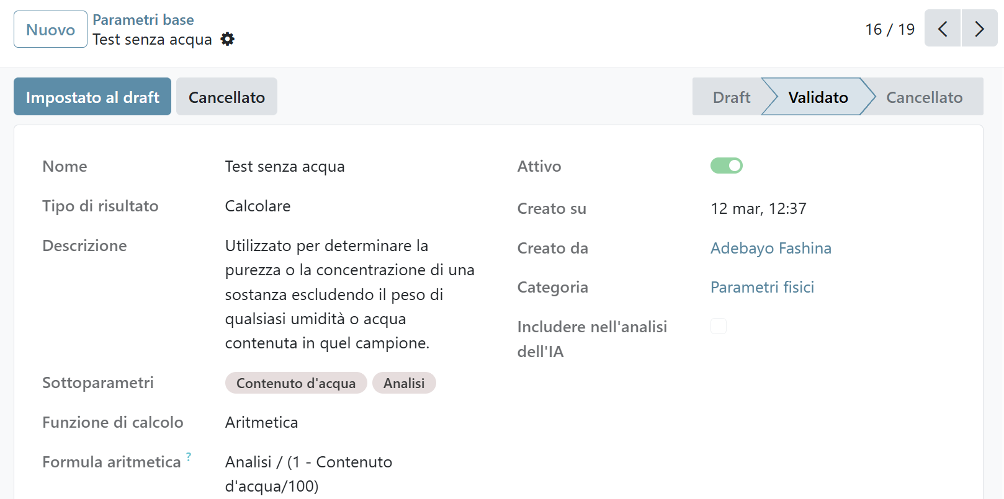This screenshot has height=499, width=1004.
Task: Open Parametri base breadcrumb link
Action: tap(143, 20)
